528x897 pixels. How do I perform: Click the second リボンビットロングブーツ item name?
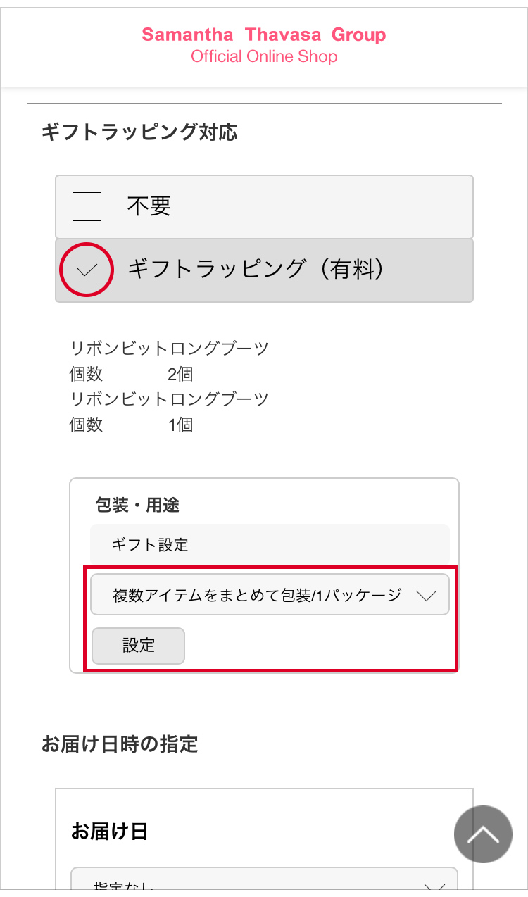pyautogui.click(x=169, y=399)
